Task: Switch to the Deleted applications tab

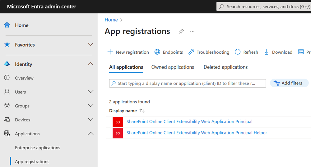Action: click(225, 67)
